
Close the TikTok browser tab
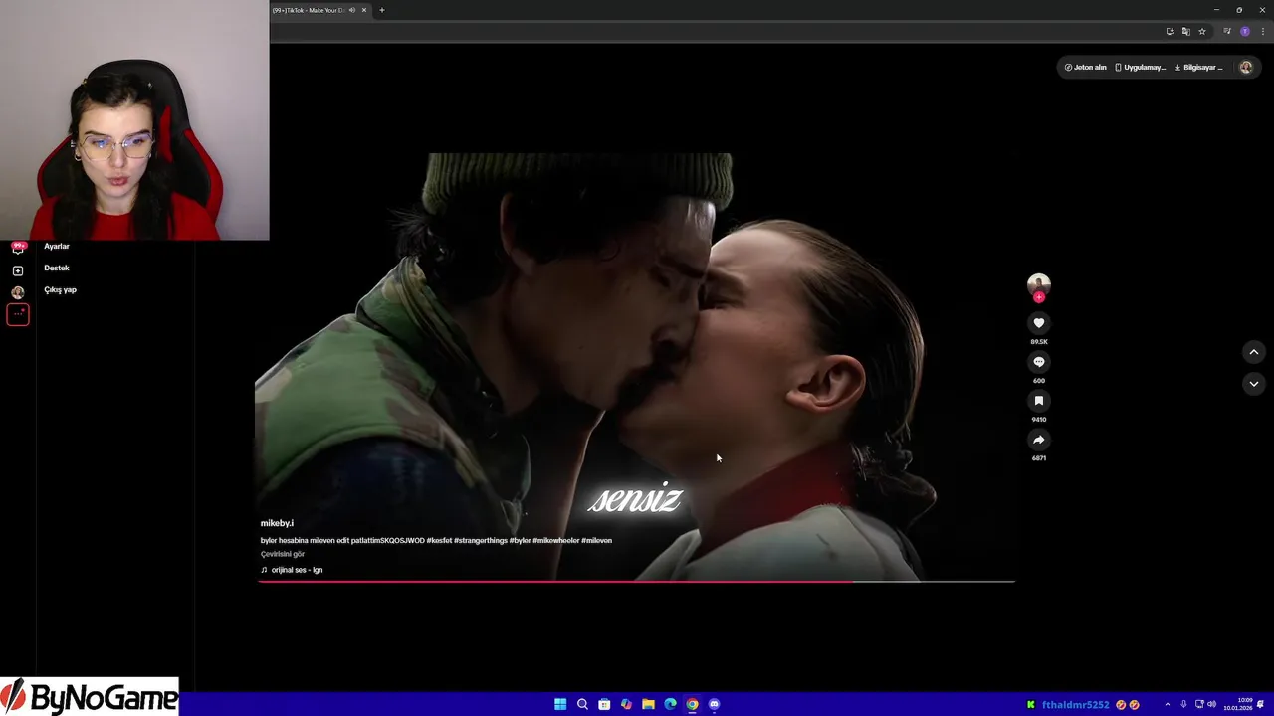pyautogui.click(x=364, y=10)
